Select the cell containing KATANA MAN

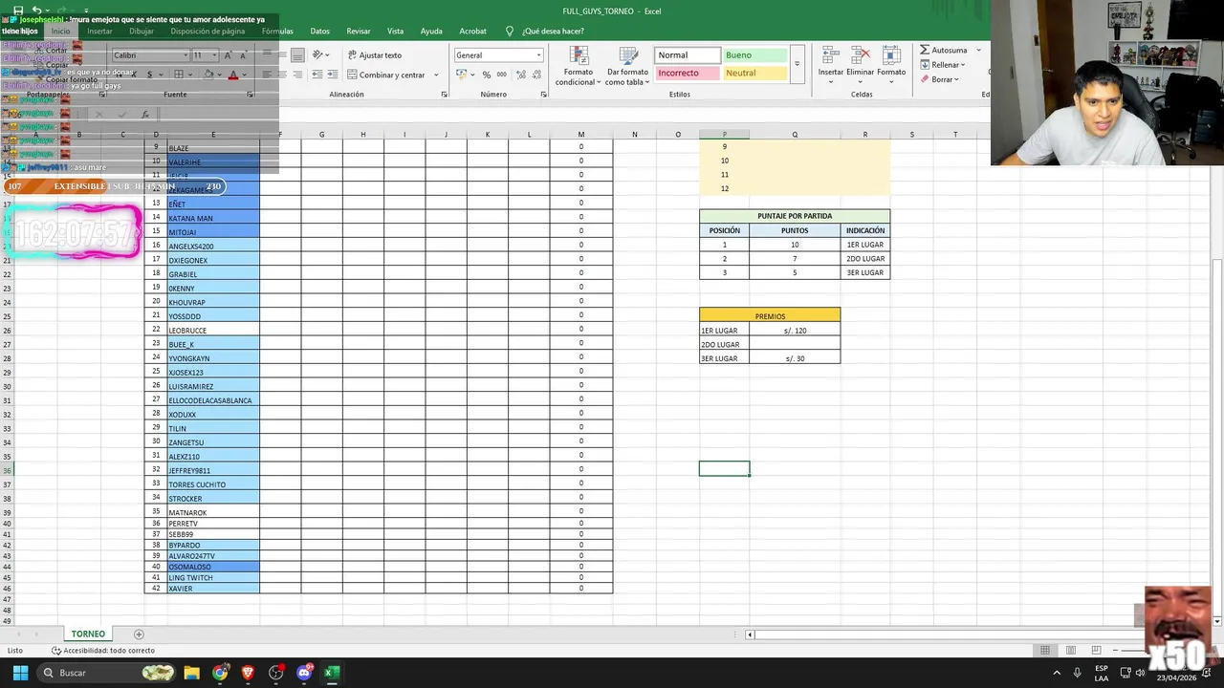click(x=213, y=218)
